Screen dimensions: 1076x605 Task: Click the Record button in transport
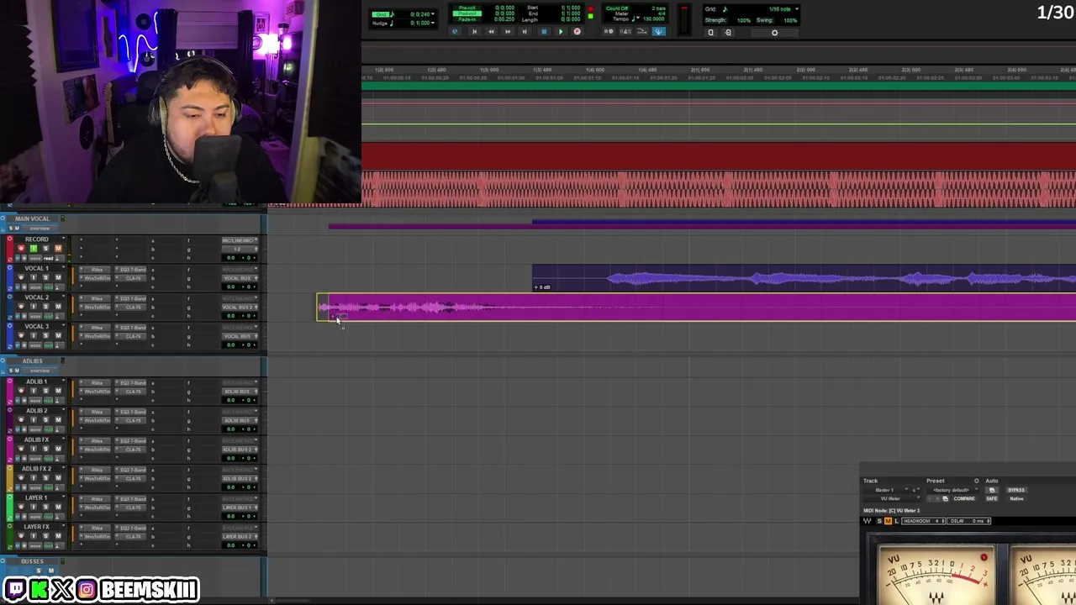pyautogui.click(x=577, y=32)
